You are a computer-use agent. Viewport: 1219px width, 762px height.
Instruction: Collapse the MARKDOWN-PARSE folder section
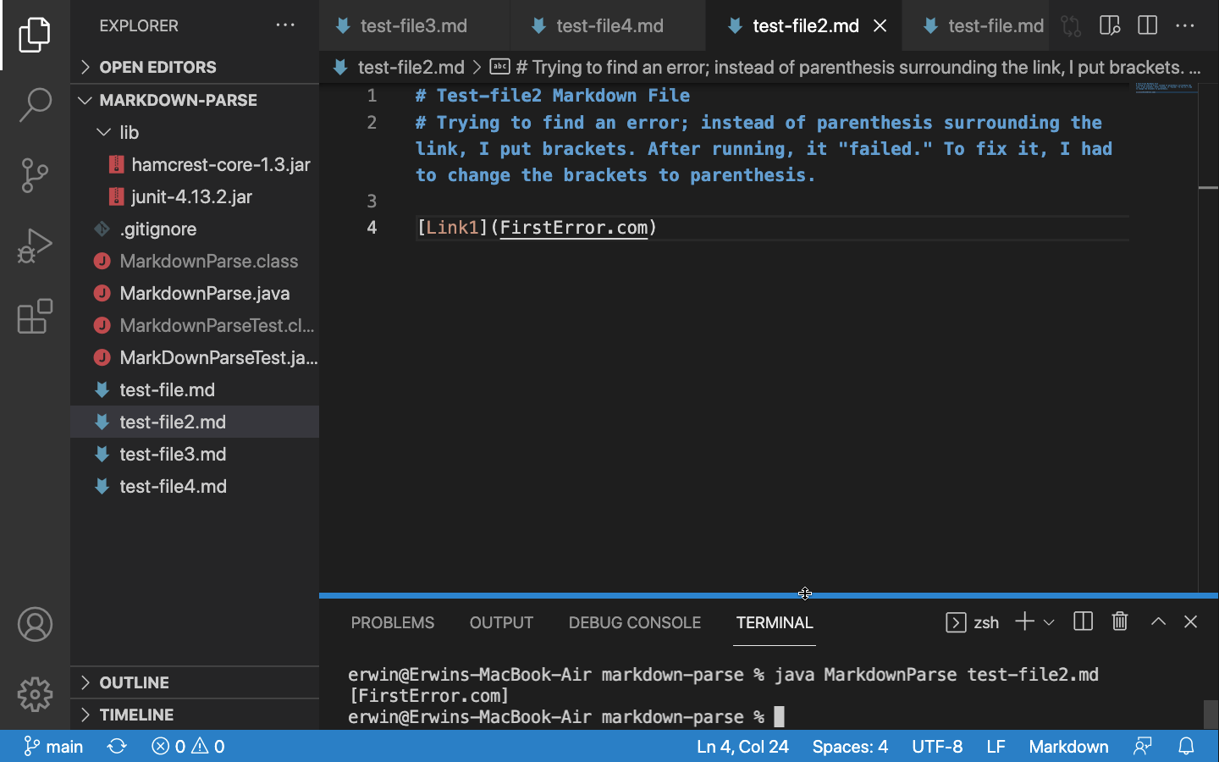click(195, 100)
